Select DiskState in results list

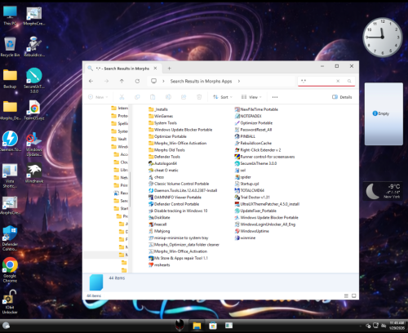pyautogui.click(x=159, y=217)
